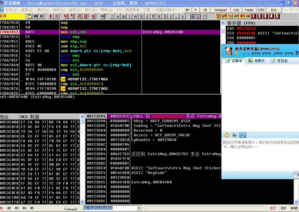This screenshot has width=299, height=212.
Task: Click the Trace Into toolbar icon
Action: (80, 16)
